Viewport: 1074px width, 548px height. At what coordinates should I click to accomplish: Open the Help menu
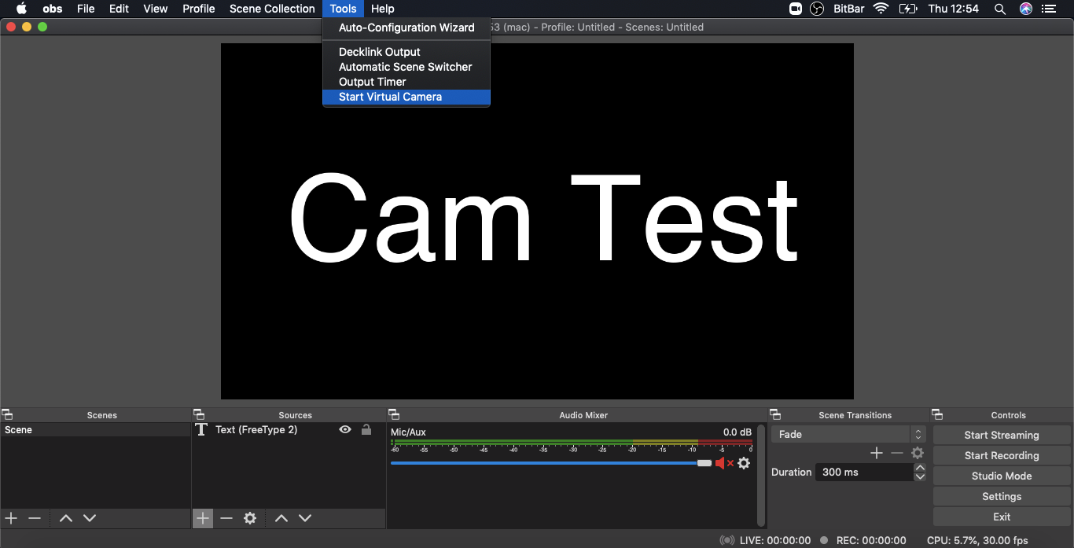coord(383,9)
